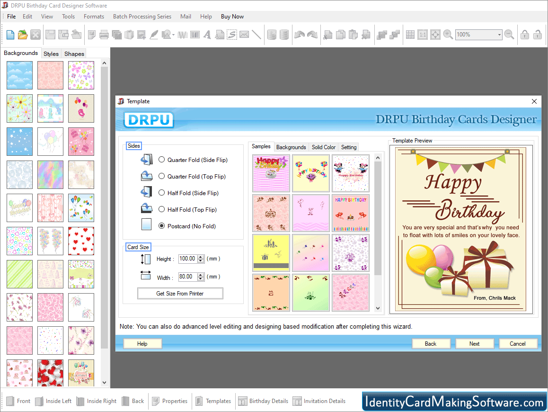Click the New document icon in toolbar

point(10,35)
